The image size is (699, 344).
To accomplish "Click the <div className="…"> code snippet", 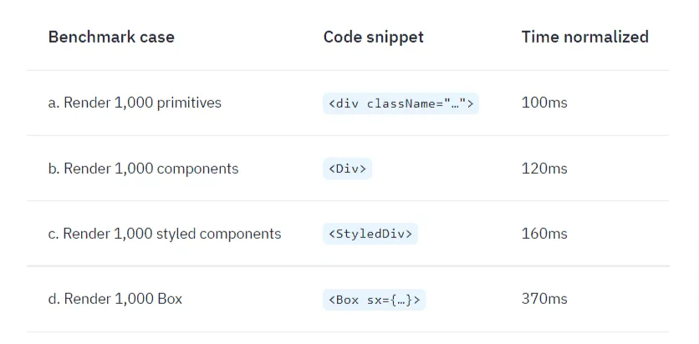I will point(401,104).
